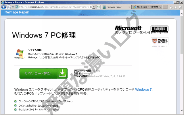This screenshot has height=115, width=184.
Task: Close the Reimage Repair tab
Action: [129, 7]
